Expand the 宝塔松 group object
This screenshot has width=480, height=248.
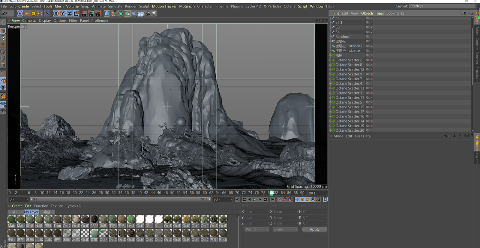coord(330,41)
